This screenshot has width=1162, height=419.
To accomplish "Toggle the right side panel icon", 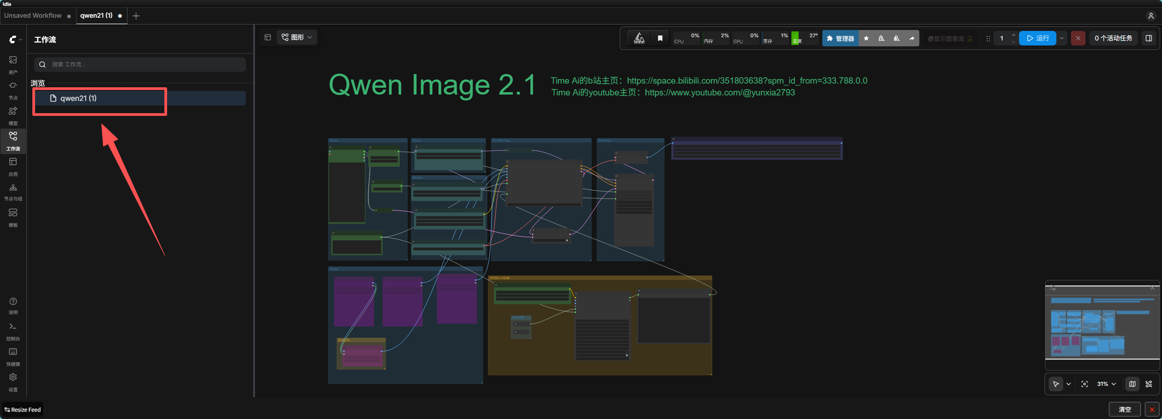I will coord(1149,39).
